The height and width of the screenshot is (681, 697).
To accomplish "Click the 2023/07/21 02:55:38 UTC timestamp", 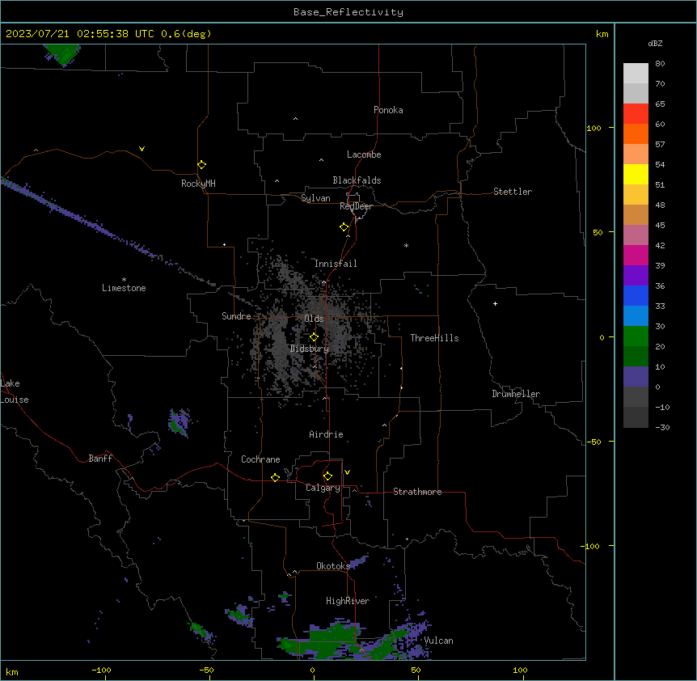I will [80, 34].
